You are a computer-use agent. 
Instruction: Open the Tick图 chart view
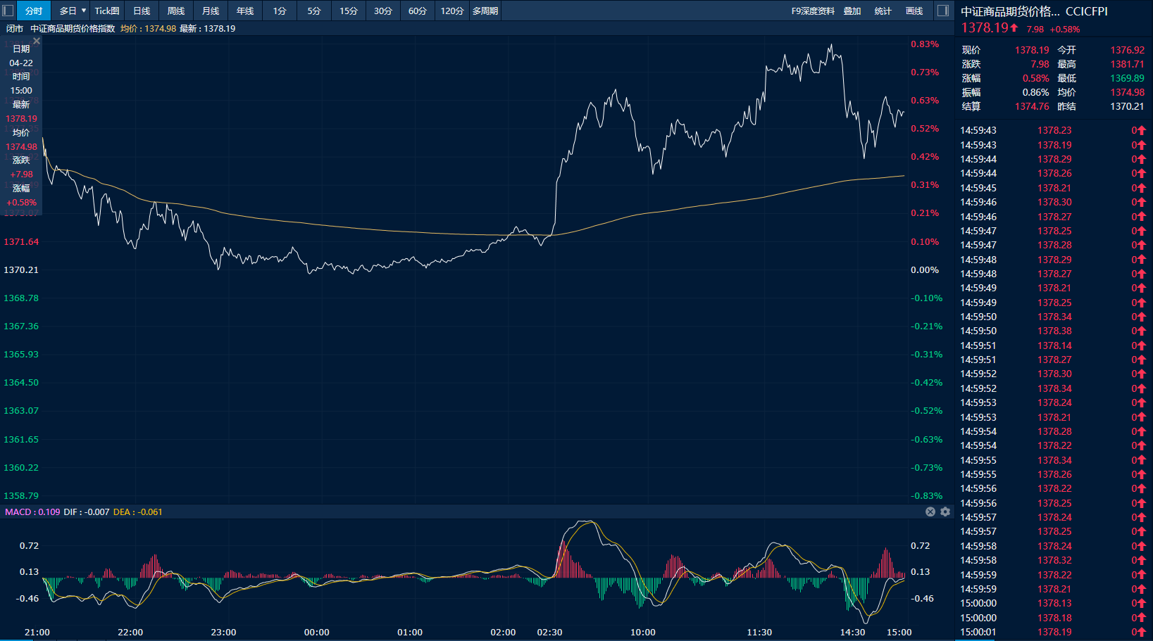pyautogui.click(x=107, y=11)
